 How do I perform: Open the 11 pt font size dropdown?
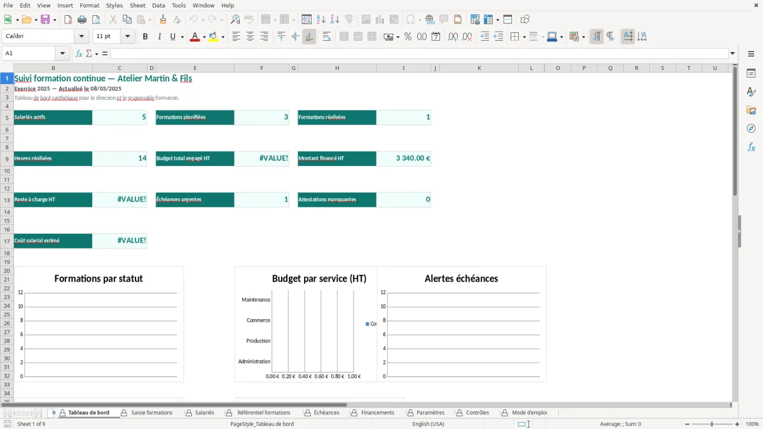pyautogui.click(x=127, y=37)
